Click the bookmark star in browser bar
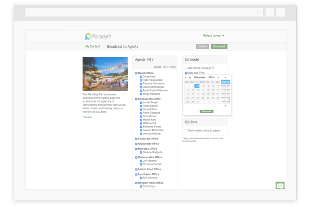 point(258,12)
